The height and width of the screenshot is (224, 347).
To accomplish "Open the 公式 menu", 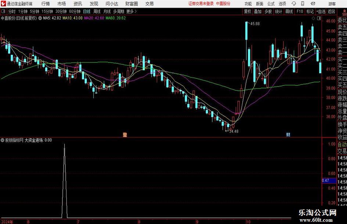I will click(x=271, y=4).
